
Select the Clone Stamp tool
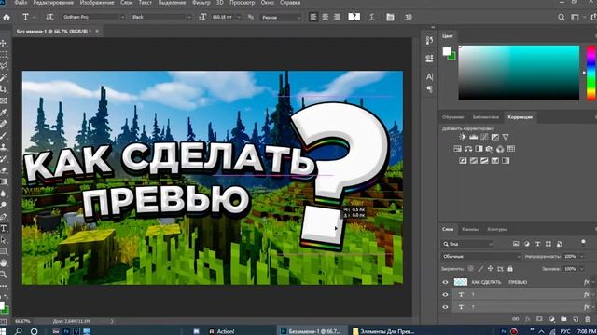4,147
